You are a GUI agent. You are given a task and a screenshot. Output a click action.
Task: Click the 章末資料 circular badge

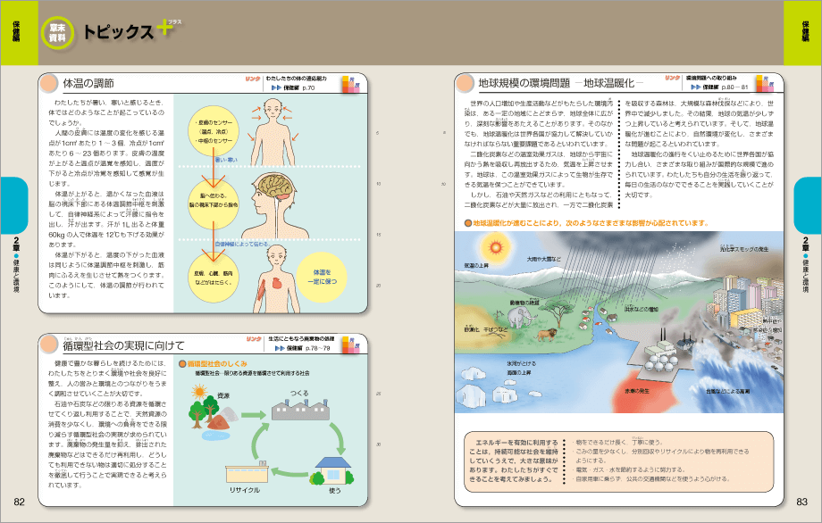point(58,33)
